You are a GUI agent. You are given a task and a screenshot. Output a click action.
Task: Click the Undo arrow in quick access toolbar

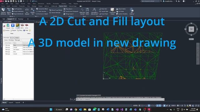[x=24, y=1]
